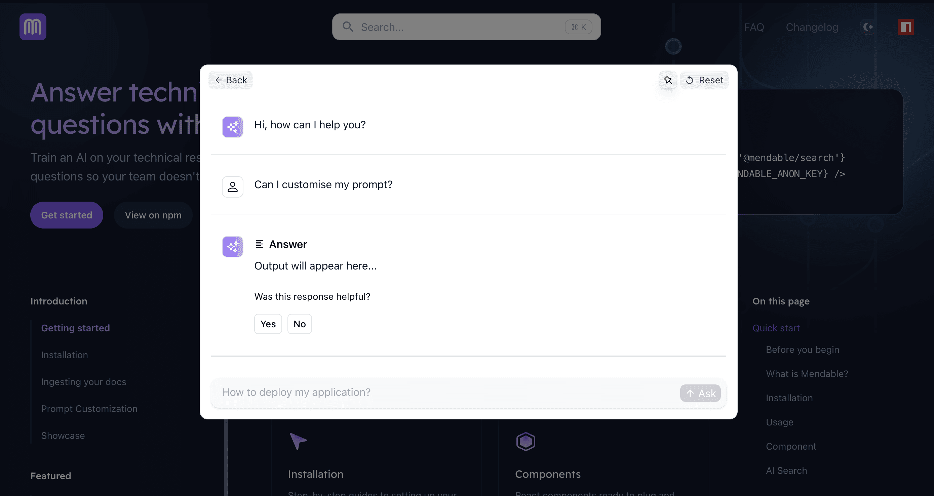This screenshot has width=934, height=496.
Task: Click the Mendable logo icon
Action: 33,27
